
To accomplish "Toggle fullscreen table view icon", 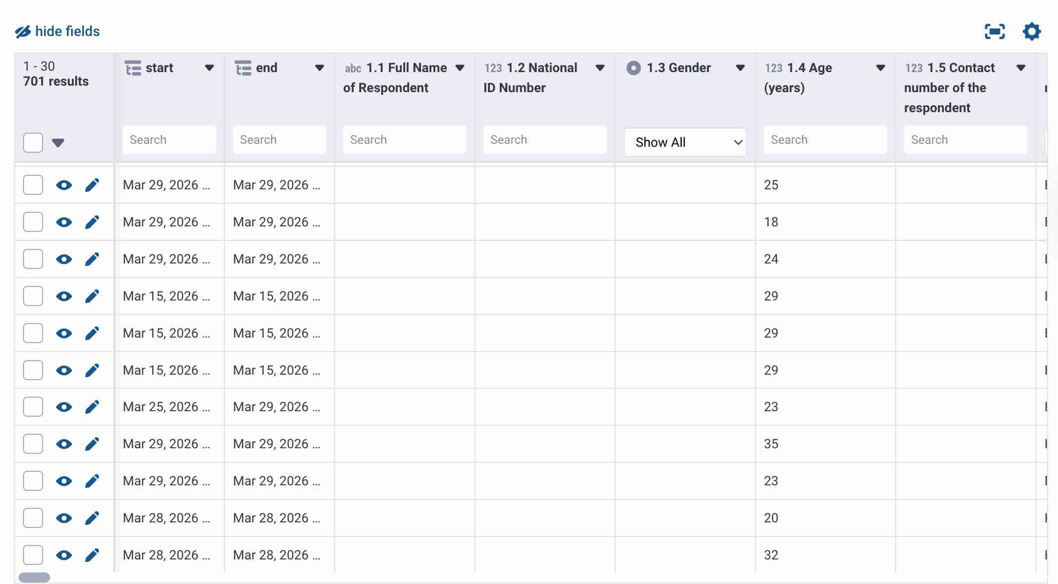I will tap(994, 32).
